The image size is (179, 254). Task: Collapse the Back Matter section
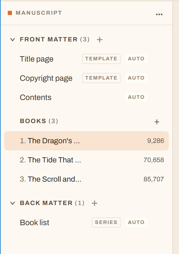pos(13,203)
